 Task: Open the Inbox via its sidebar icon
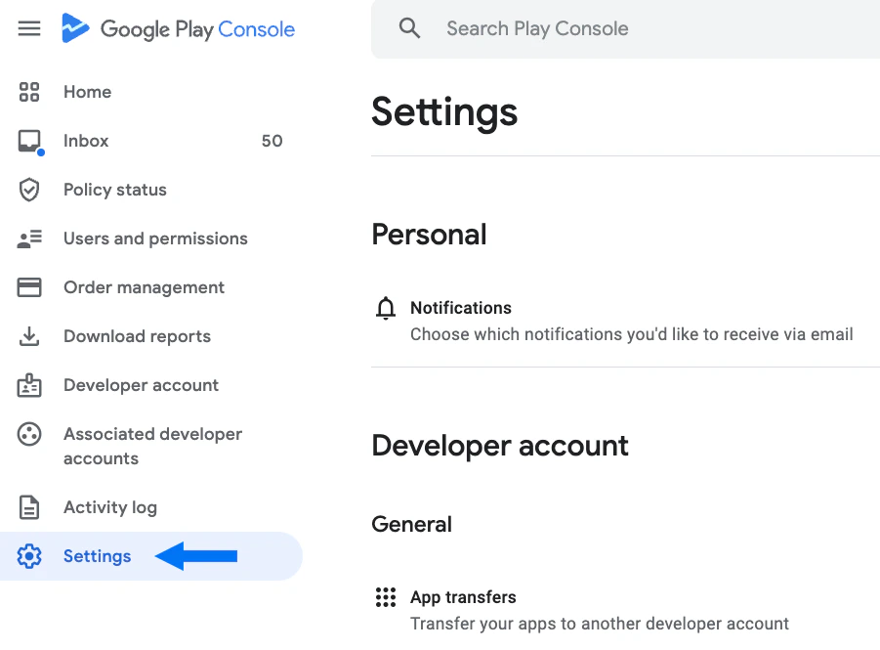(29, 141)
